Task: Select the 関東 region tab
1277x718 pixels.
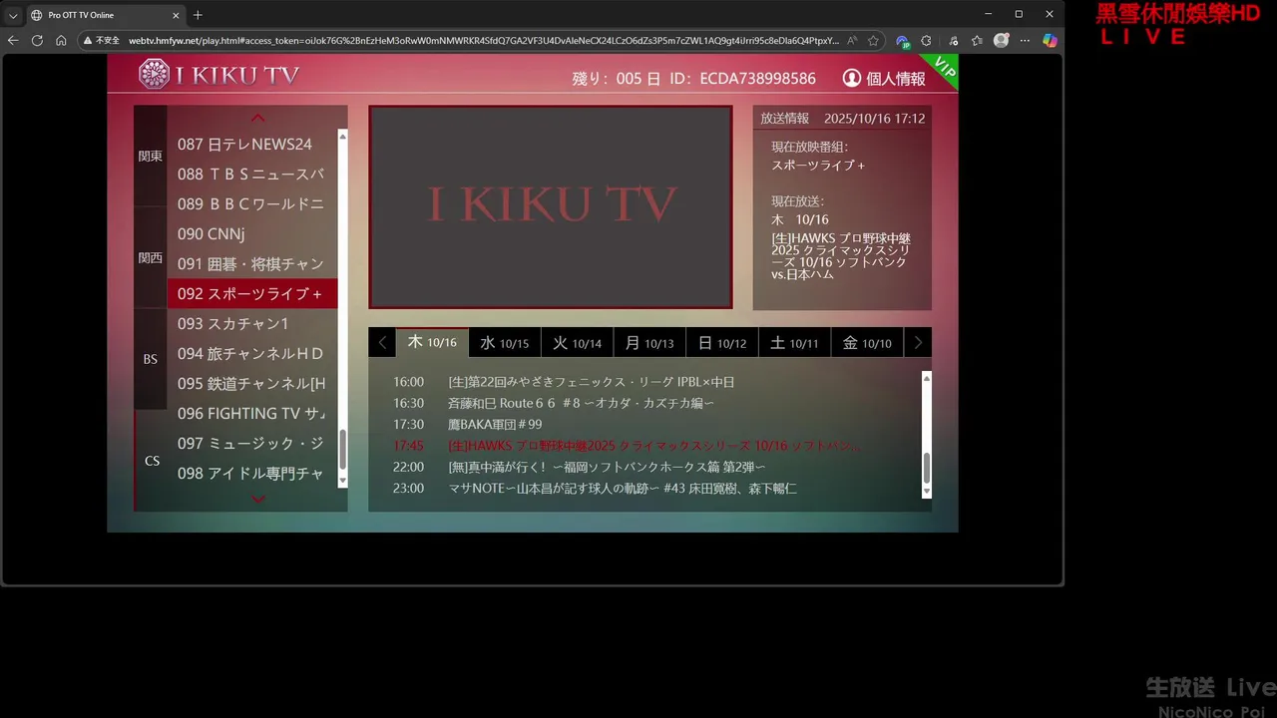Action: 150,157
